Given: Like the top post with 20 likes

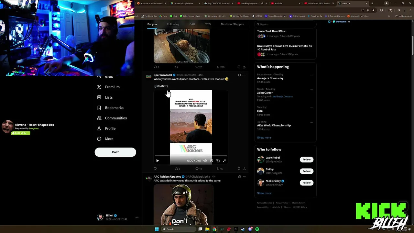Looking at the screenshot, I should (199, 67).
